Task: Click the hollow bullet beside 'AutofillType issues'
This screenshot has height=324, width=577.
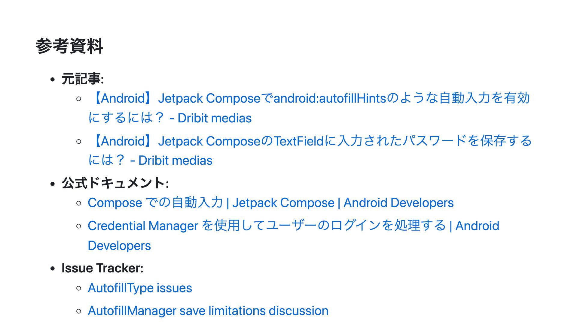Action: point(79,288)
